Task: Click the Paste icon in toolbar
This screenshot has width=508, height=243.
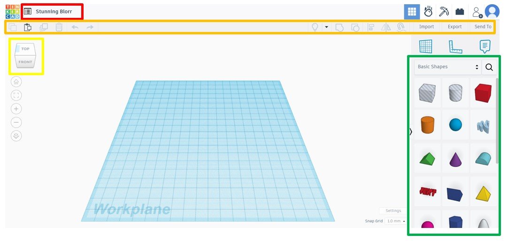Action: click(28, 27)
